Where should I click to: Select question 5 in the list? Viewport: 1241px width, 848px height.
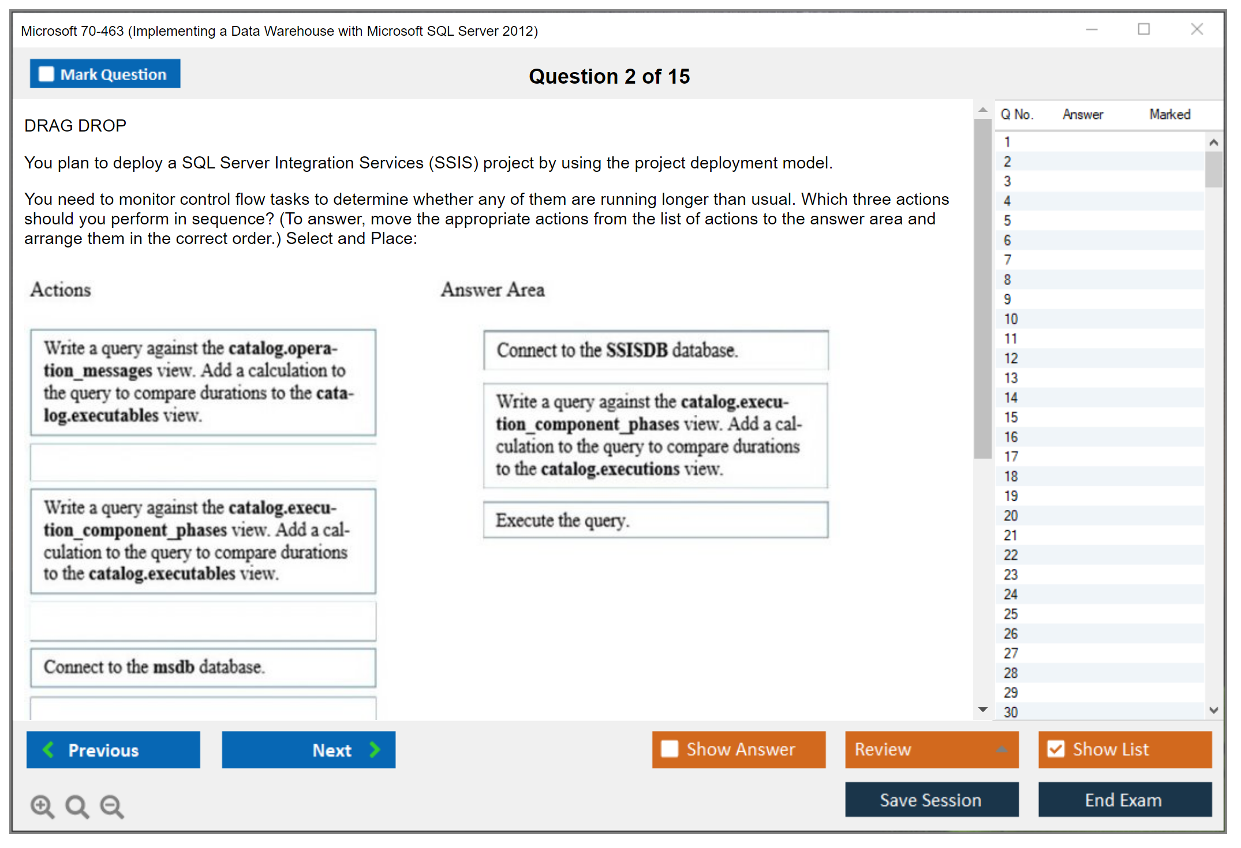pos(1007,220)
